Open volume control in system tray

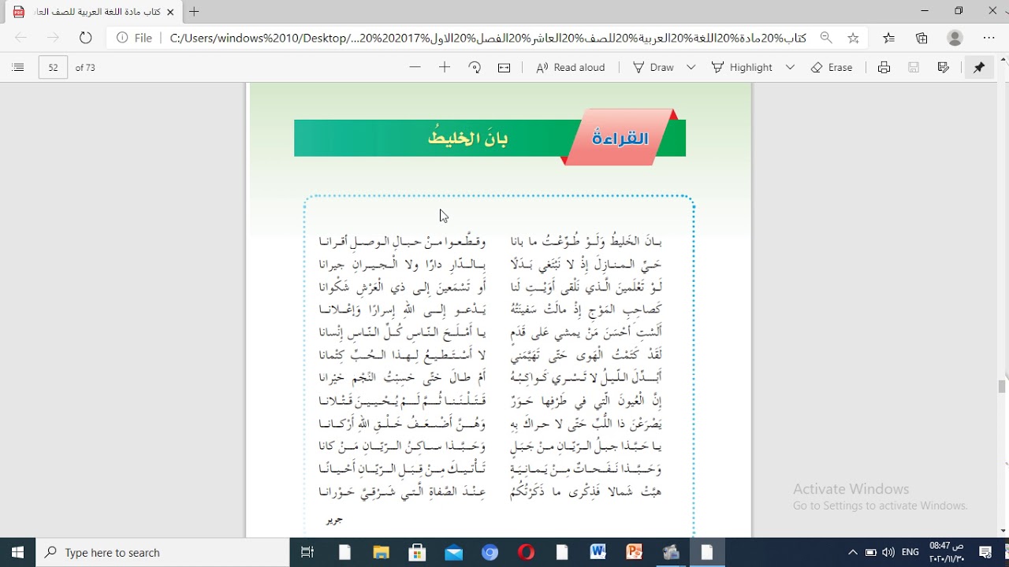(x=888, y=553)
